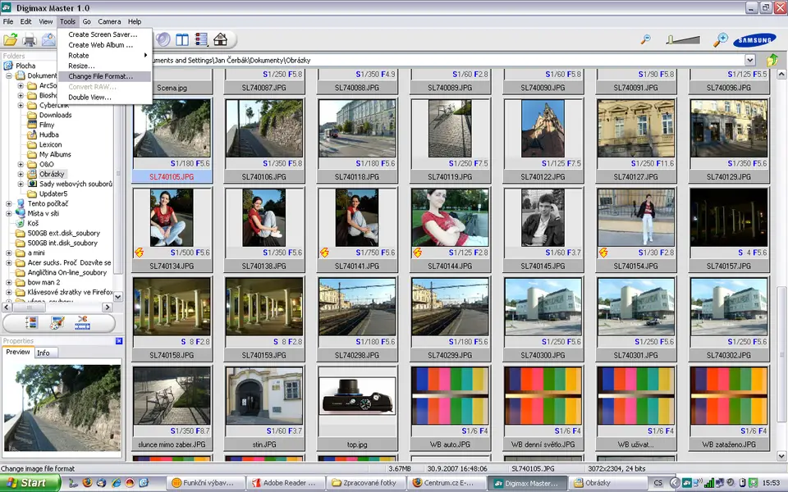Choose Change File Format from Tools menu
This screenshot has height=492, width=788.
point(100,76)
